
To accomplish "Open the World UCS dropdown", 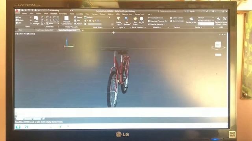I will click(52, 23).
